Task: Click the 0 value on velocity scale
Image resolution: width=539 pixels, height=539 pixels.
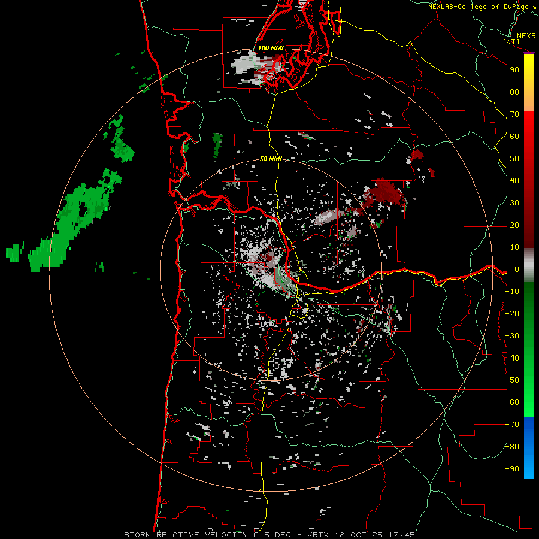Action: click(517, 269)
